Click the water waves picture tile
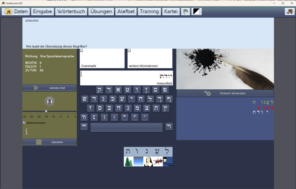Image resolution: width=296 pixels, height=189 pixels. click(138, 161)
